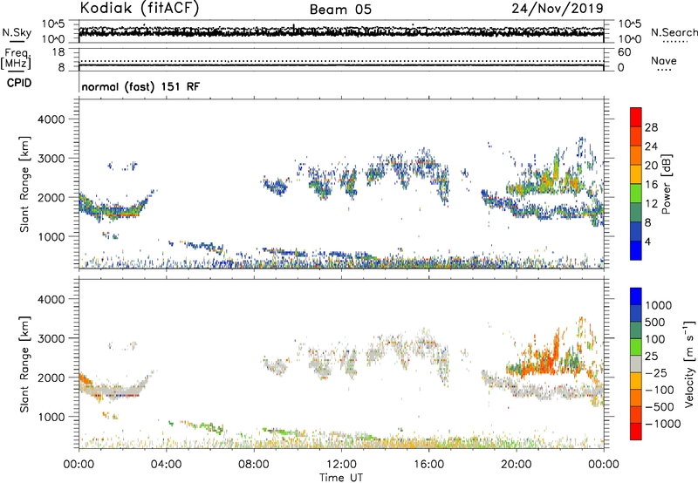
Task: Click the 18 tick on frequency axis
Action: coord(58,52)
